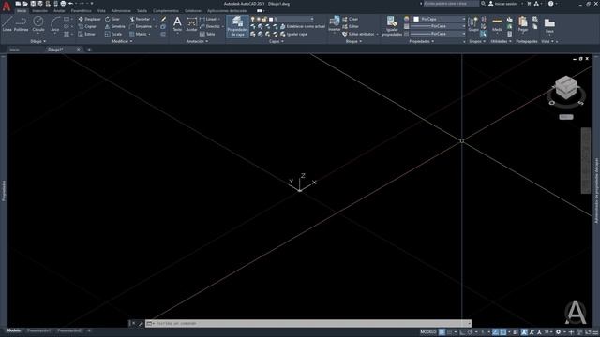Image resolution: width=600 pixels, height=337 pixels.
Task: Click the Plot printer icon in quick access
Action: coord(63,4)
